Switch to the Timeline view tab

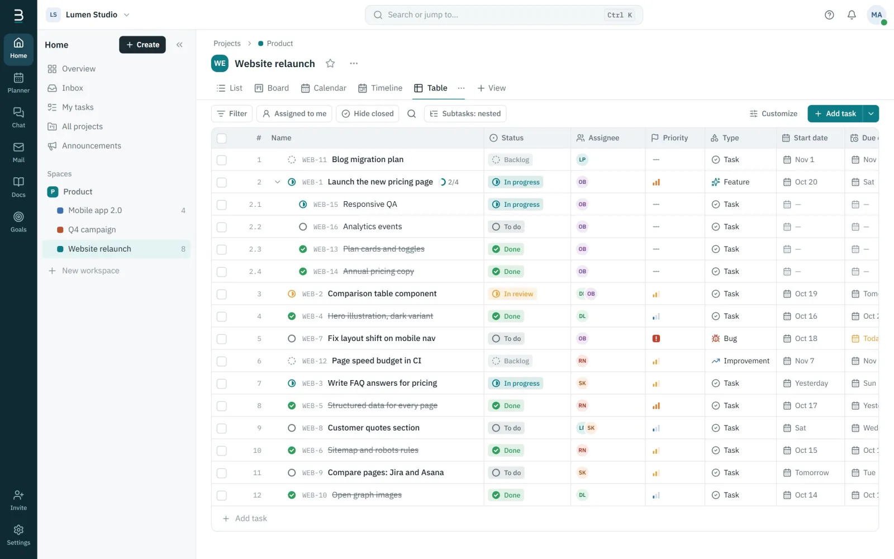[380, 88]
